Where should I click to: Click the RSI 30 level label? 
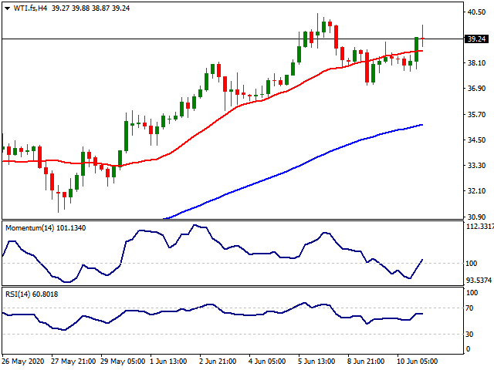(469, 334)
